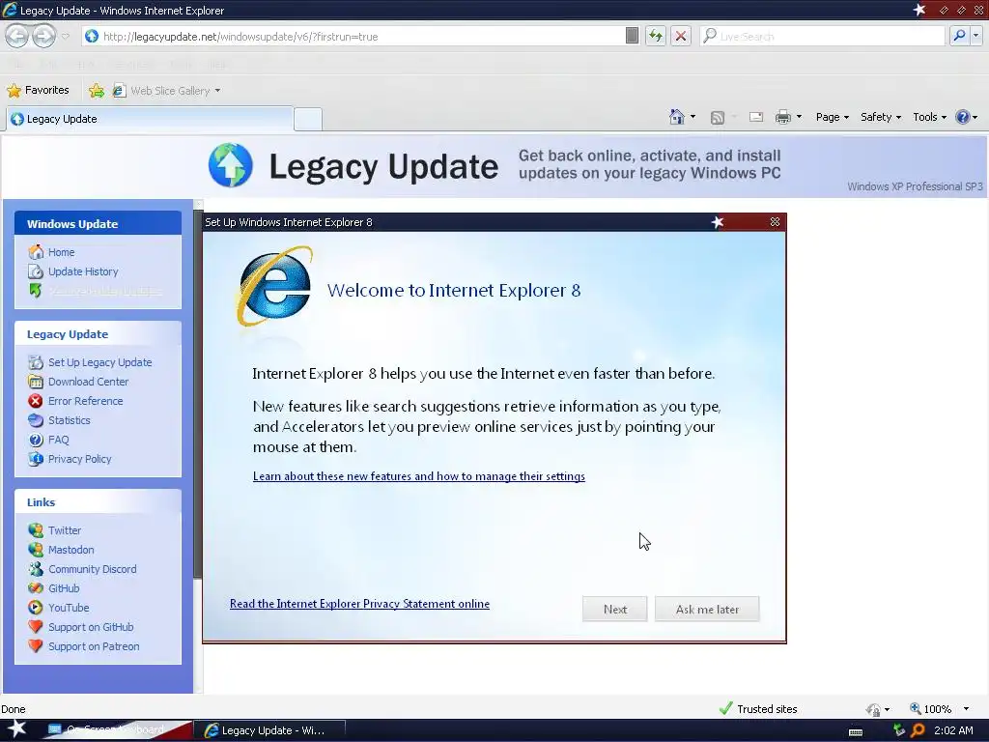
Task: Open the Privacy Policy sidebar link
Action: click(x=79, y=459)
